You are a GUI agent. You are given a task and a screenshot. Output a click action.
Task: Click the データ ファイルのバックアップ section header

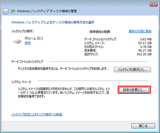pos(27,62)
